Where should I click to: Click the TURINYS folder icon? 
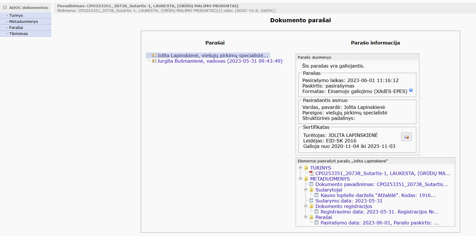tap(306, 168)
